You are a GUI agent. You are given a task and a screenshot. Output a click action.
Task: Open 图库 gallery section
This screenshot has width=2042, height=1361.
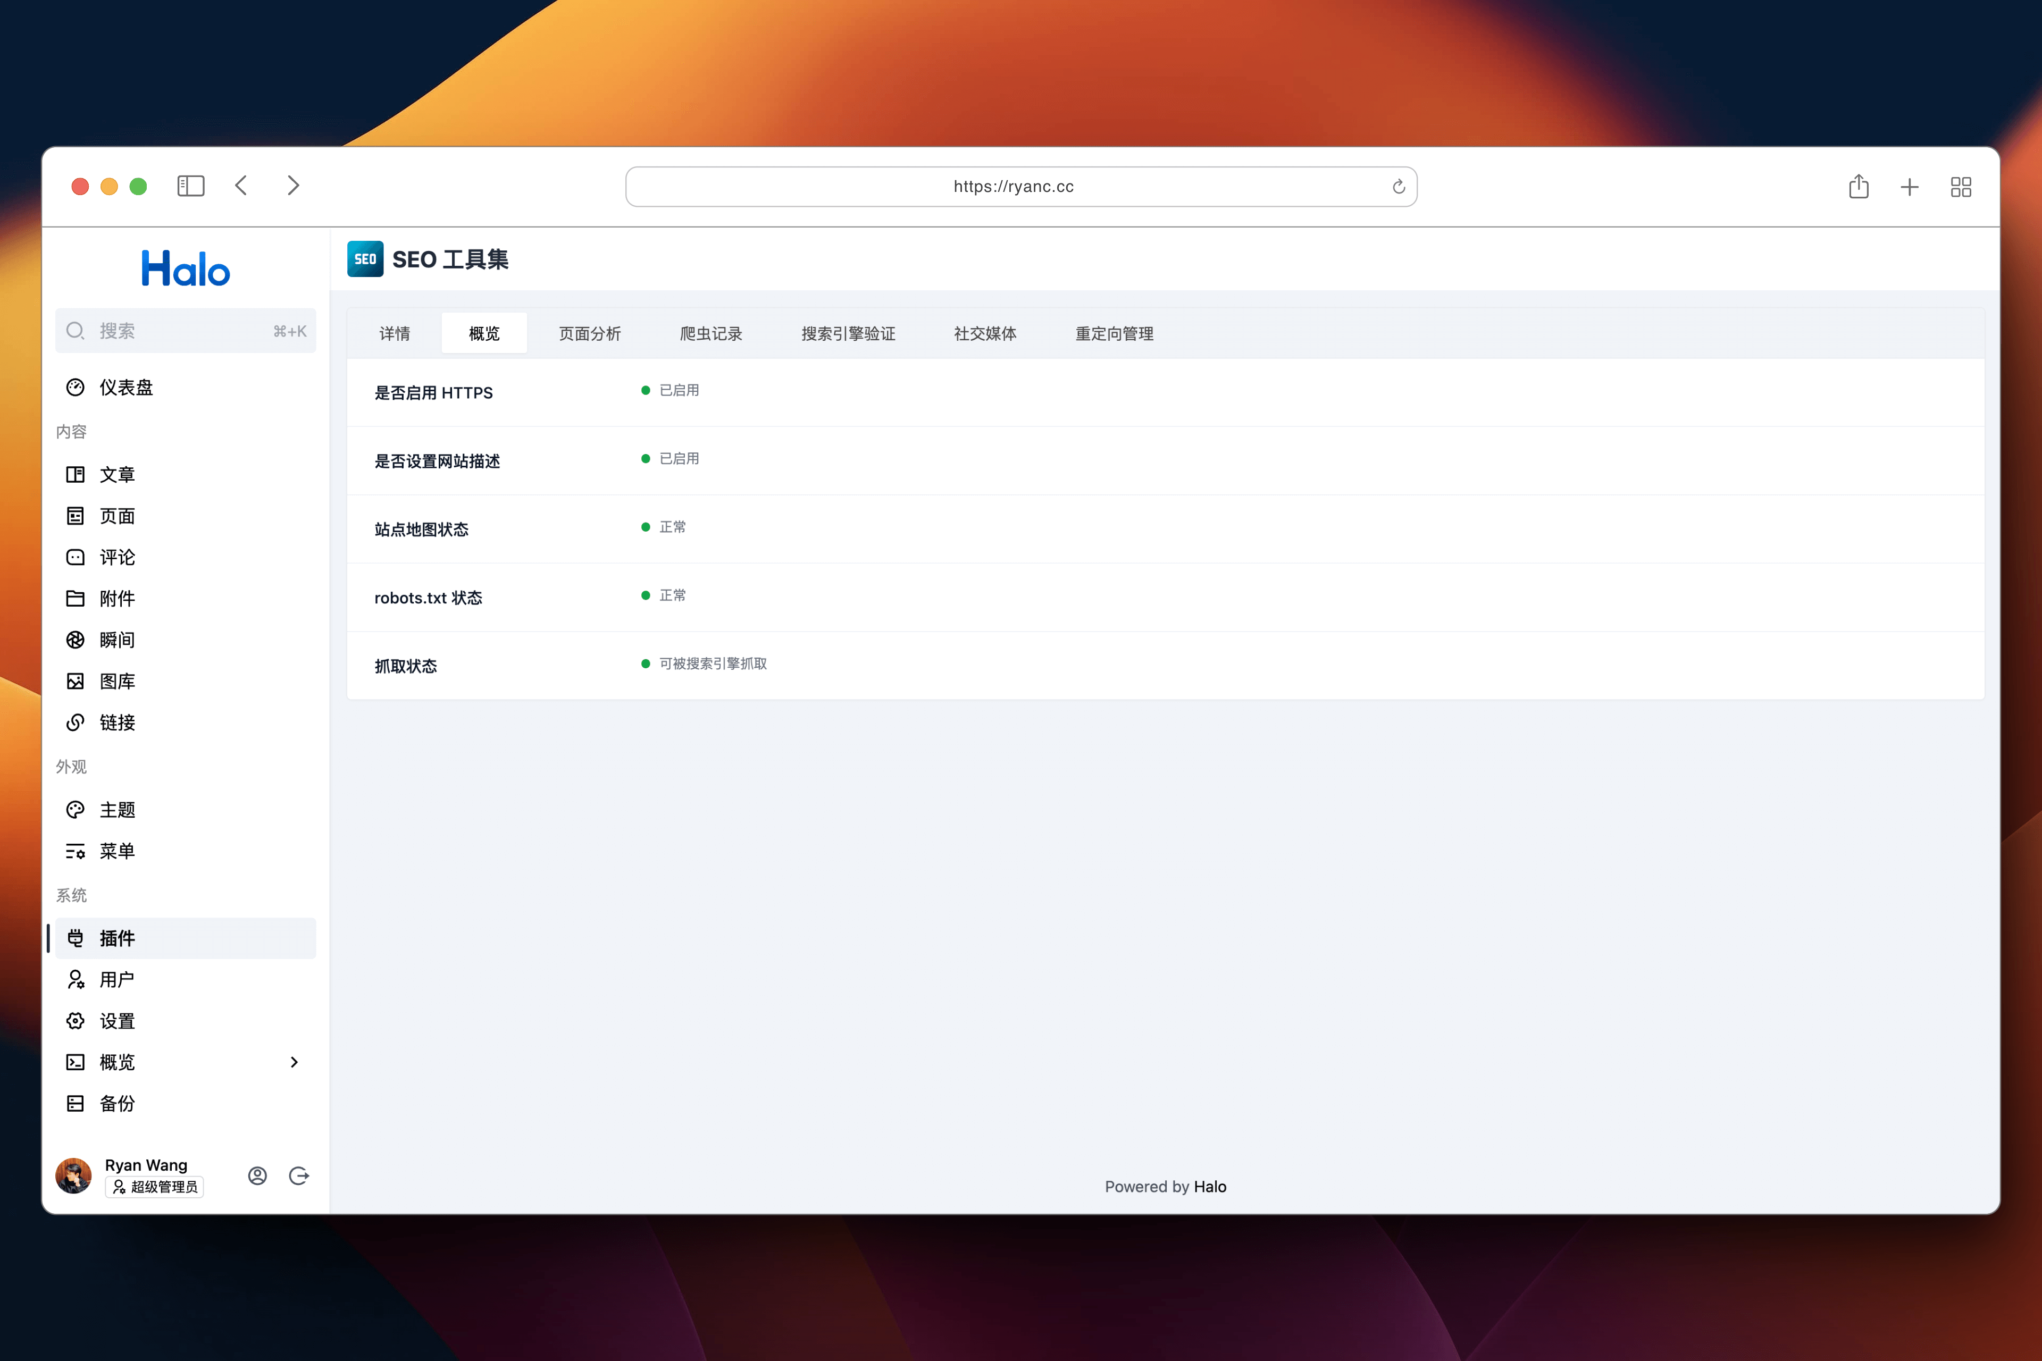186,682
